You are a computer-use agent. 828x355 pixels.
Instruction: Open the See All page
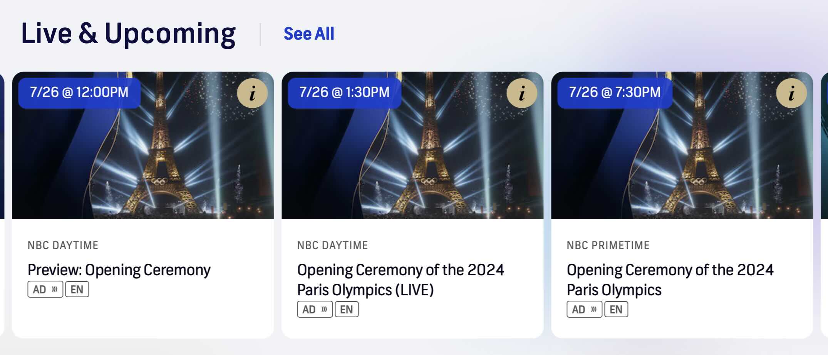point(309,34)
